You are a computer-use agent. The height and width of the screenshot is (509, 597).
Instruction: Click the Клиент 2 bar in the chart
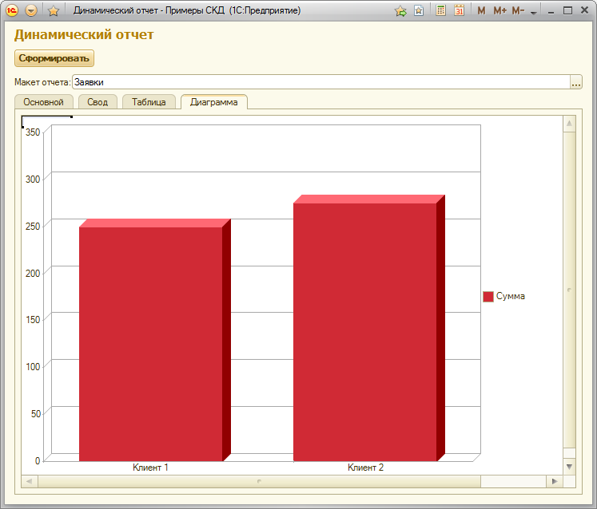[364, 332]
